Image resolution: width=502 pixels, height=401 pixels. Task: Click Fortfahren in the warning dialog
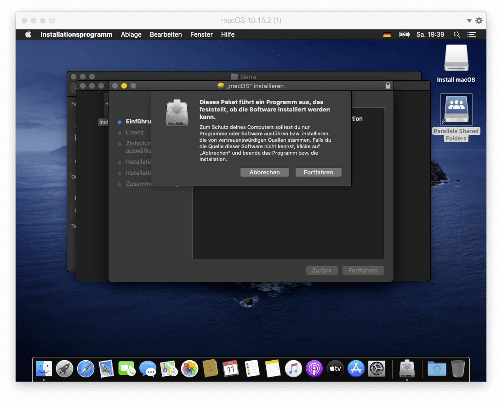pyautogui.click(x=318, y=172)
